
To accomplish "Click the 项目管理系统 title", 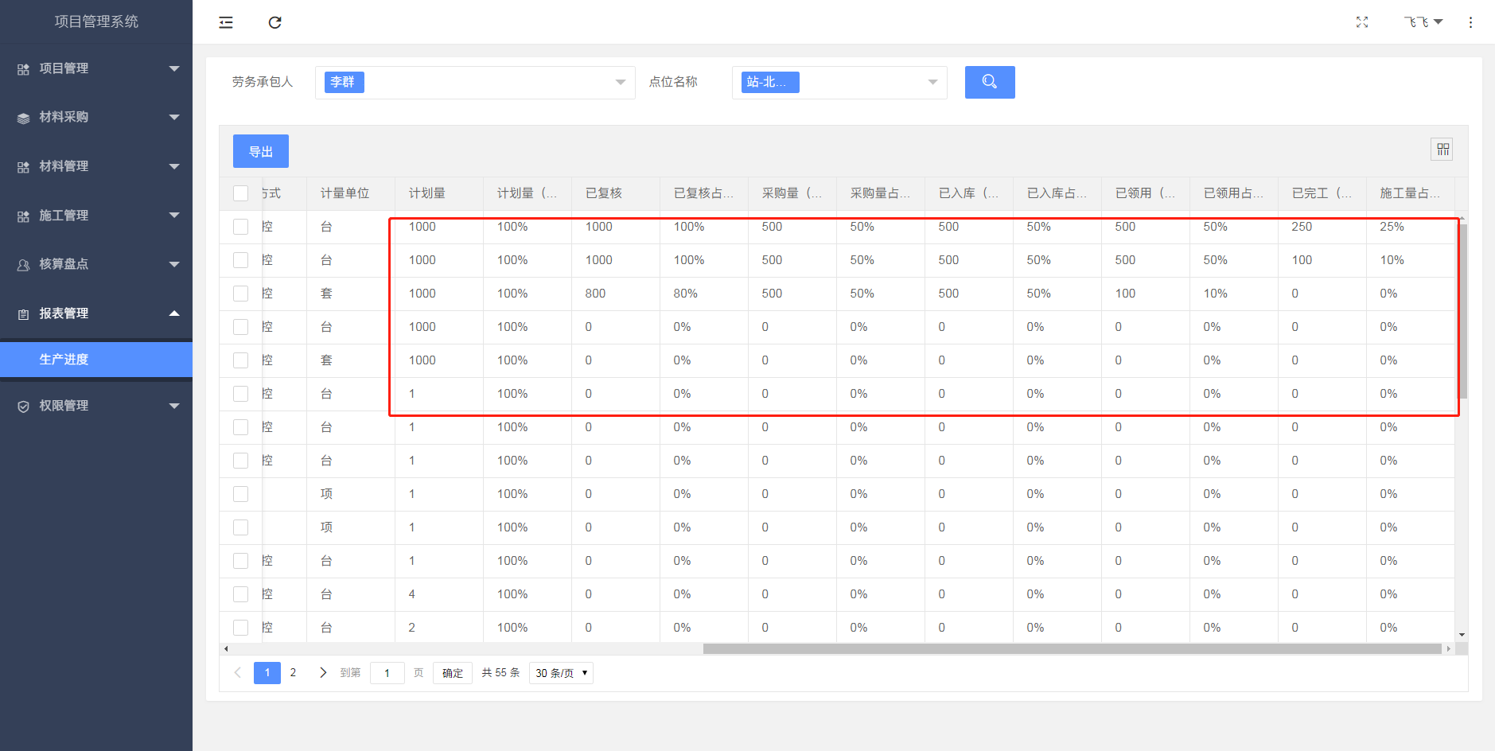I will [x=96, y=21].
